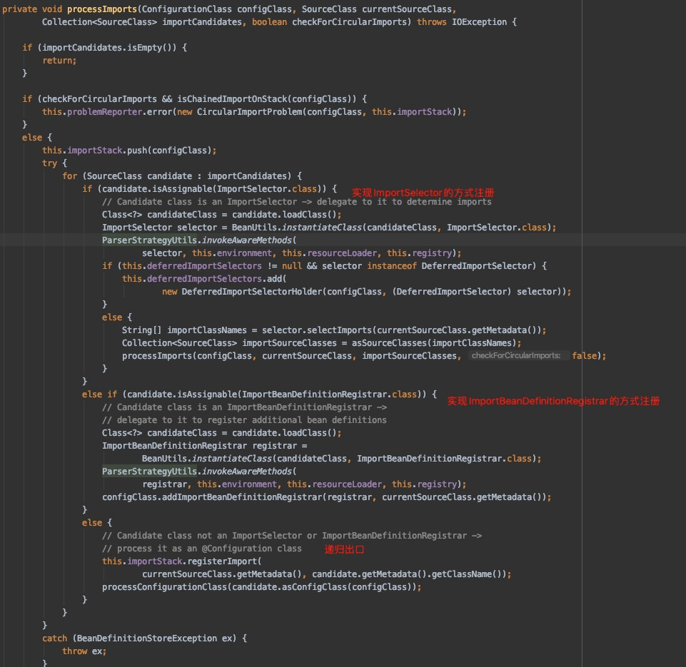This screenshot has height=667, width=686.
Task: Click the 'ImportBeanDefinitionRegistrar registrar =' declaration
Action: [204, 446]
